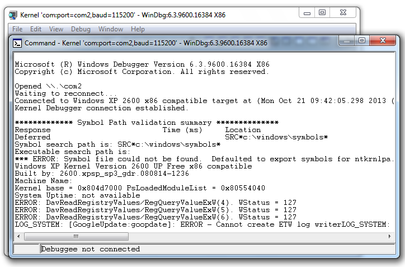Click the right arrow of horizontal scrollbar
The width and height of the screenshot is (405, 267).
tap(389, 236)
